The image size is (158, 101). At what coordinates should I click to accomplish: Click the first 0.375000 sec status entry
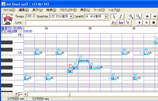pyautogui.click(x=16, y=99)
